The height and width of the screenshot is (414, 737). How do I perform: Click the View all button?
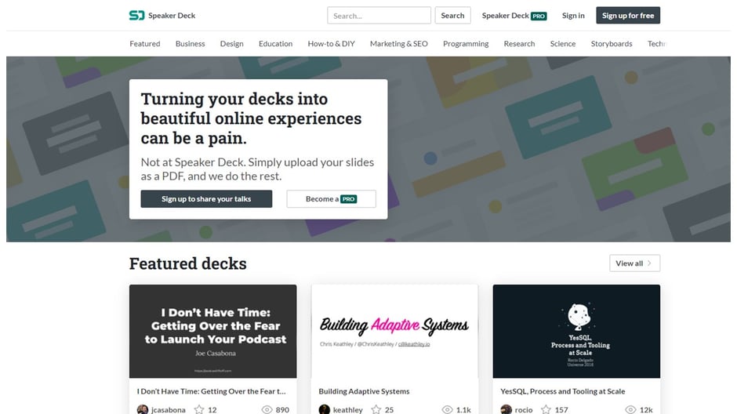coord(635,263)
